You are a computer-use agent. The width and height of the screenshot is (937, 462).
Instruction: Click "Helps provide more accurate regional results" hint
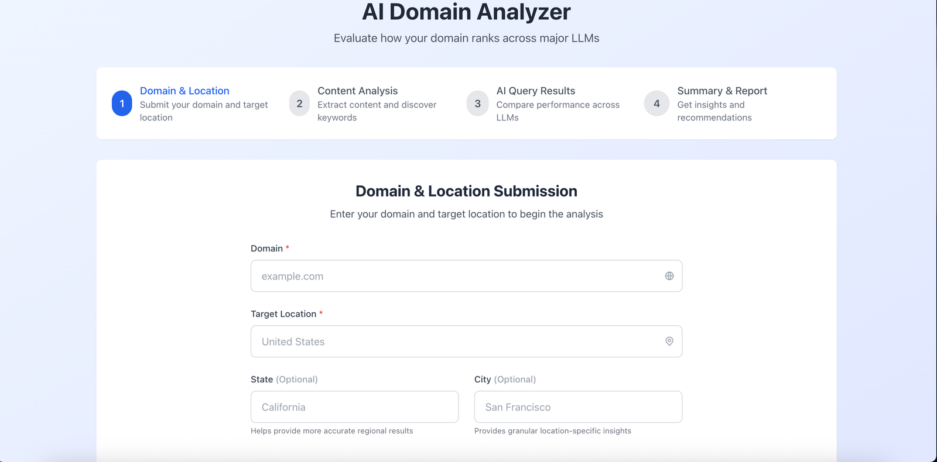(332, 431)
